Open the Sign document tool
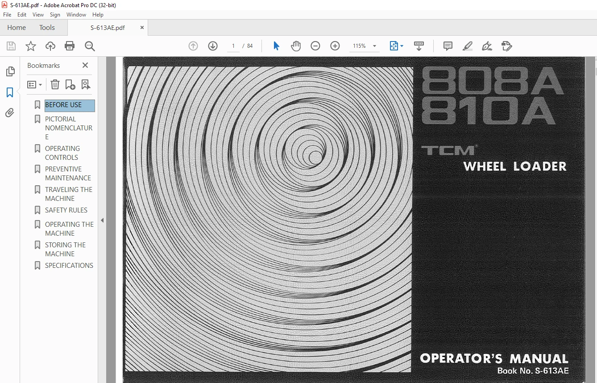Image resolution: width=597 pixels, height=383 pixels. point(487,46)
